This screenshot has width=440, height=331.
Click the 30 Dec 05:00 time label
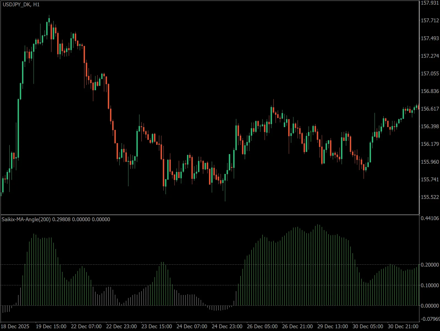click(368, 326)
